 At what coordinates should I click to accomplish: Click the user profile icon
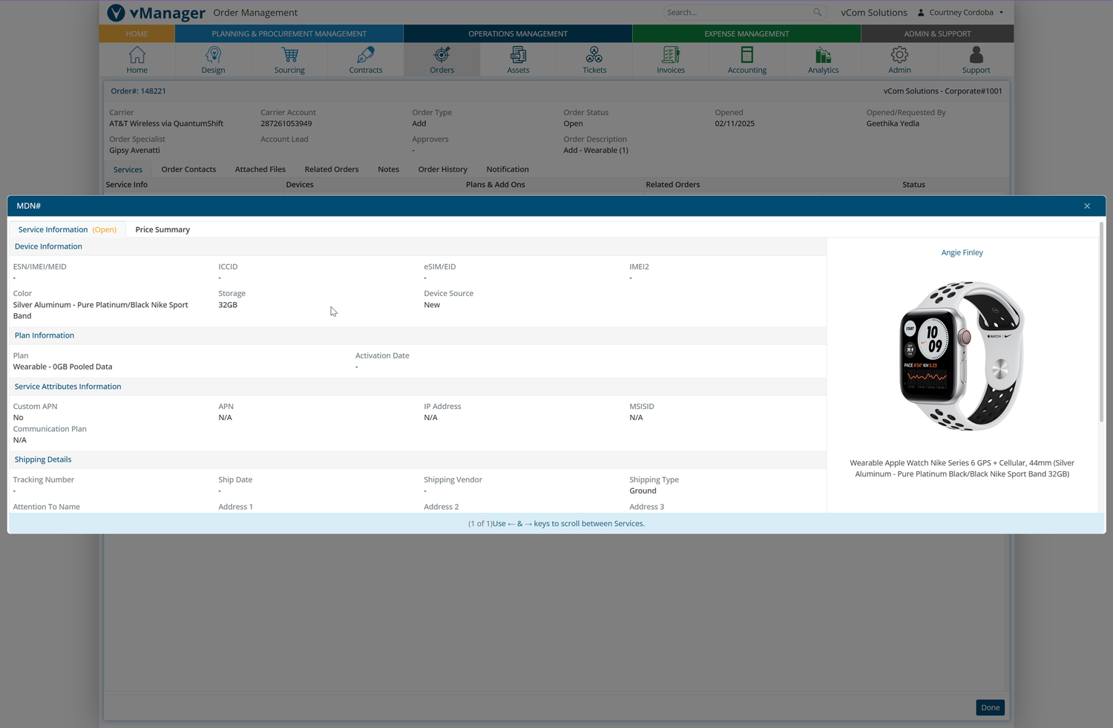pos(921,13)
